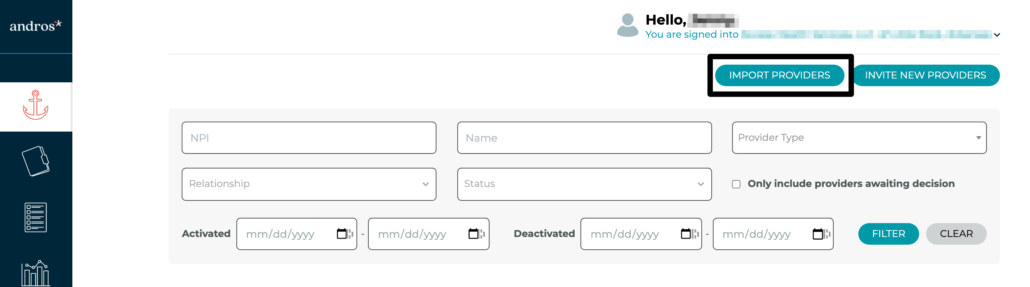Image resolution: width=1030 pixels, height=287 pixels.
Task: Open calendar picker for Activated start date
Action: point(342,234)
